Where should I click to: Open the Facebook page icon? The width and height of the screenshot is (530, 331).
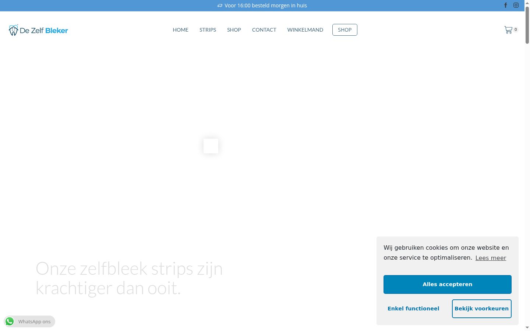(506, 5)
